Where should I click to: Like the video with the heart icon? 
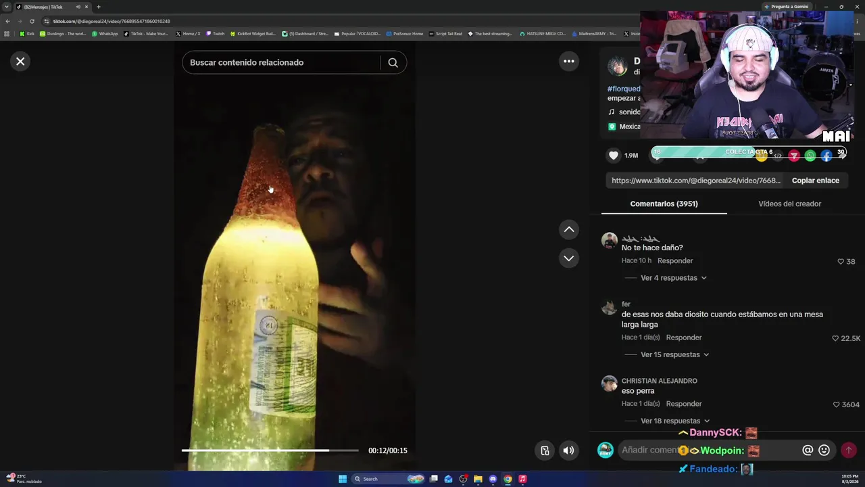pyautogui.click(x=614, y=156)
